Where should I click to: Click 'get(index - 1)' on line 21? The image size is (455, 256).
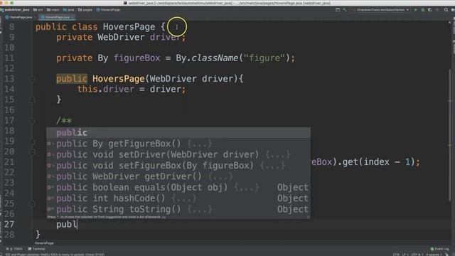click(378, 161)
